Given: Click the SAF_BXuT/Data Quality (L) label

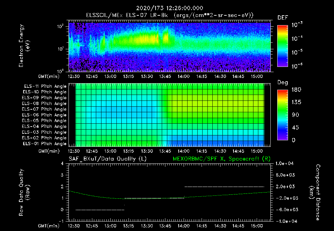Looking at the screenshot, I should click(x=108, y=159).
